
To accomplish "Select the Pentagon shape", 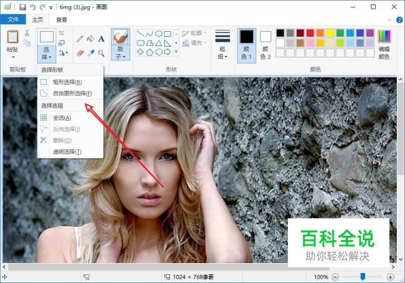I will 150,52.
